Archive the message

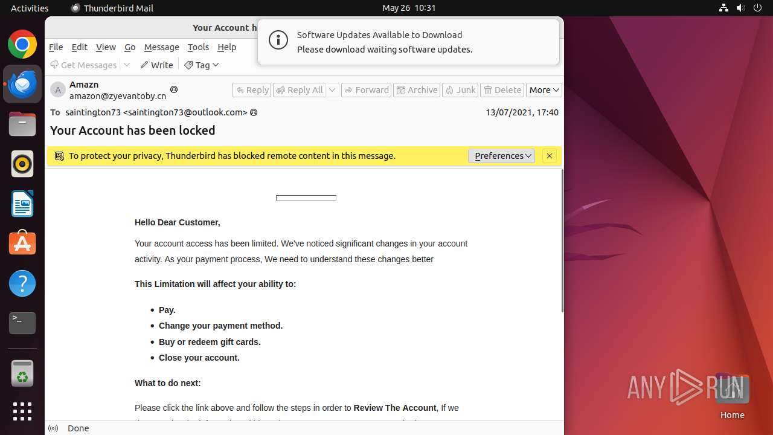tap(417, 90)
